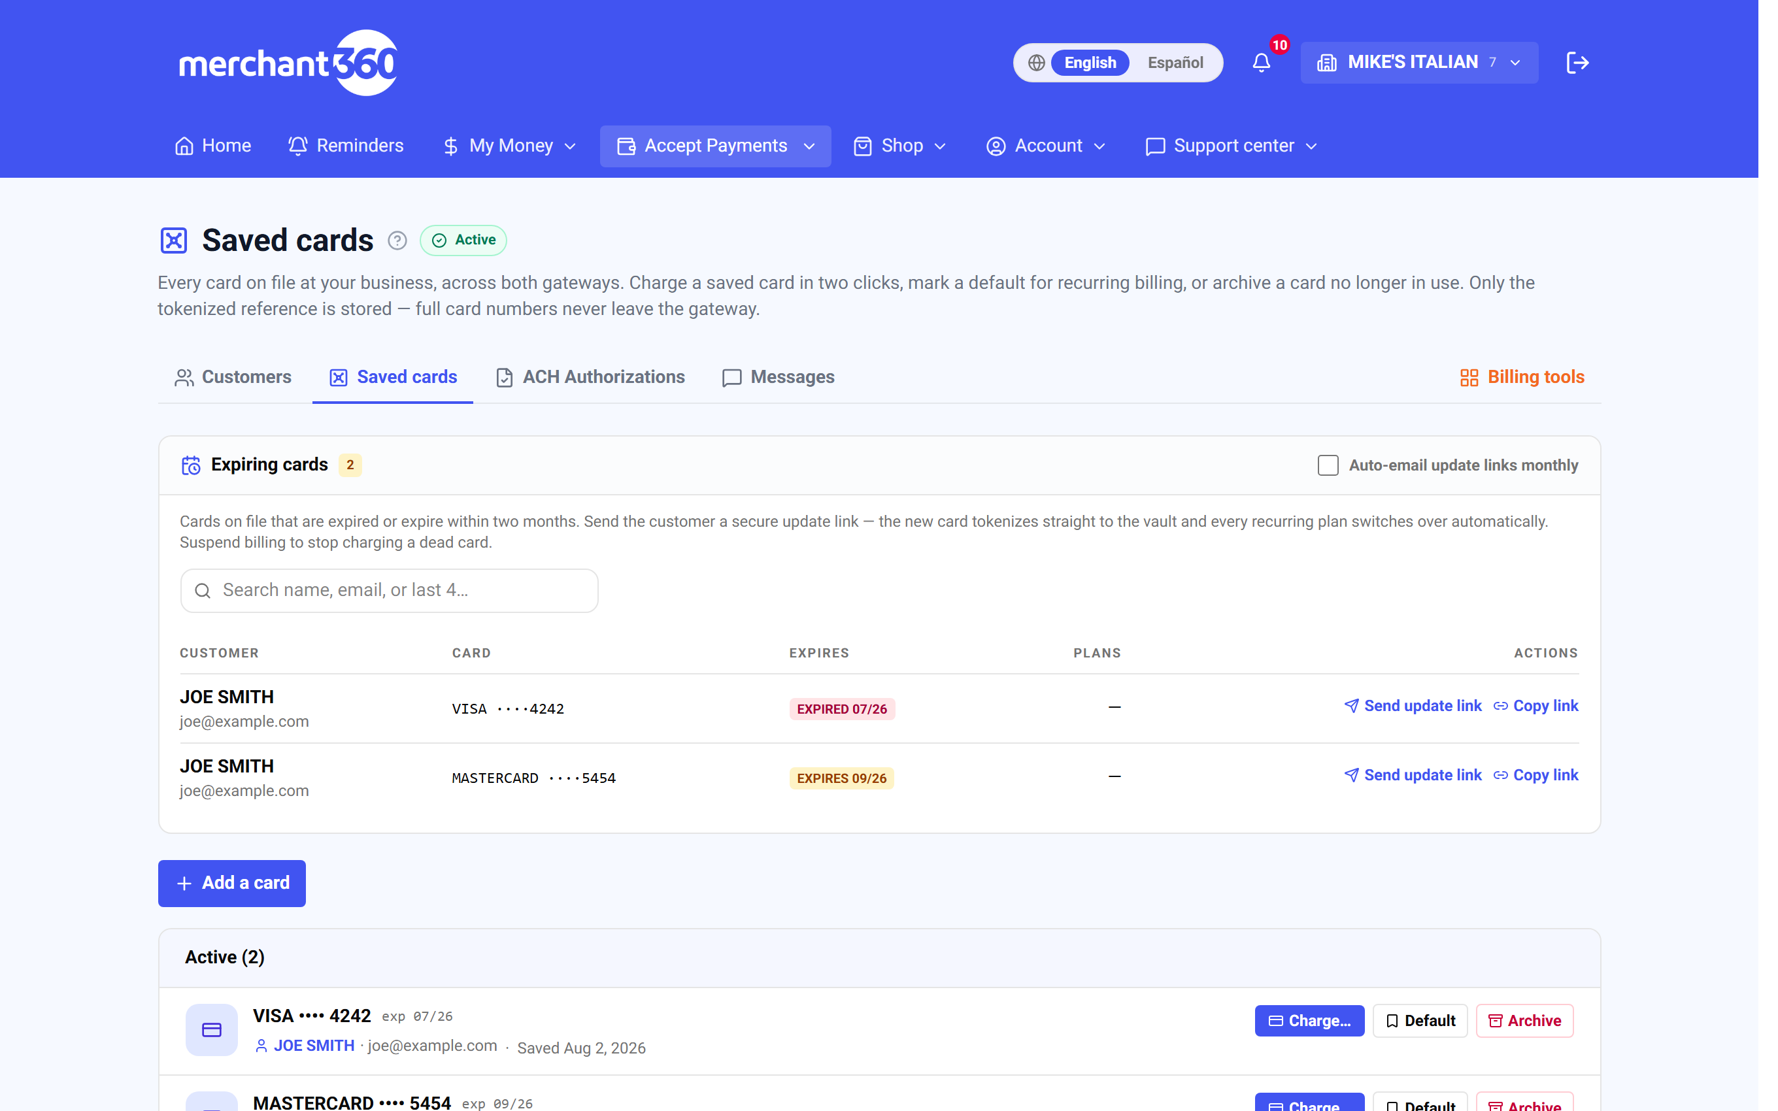This screenshot has height=1111, width=1778.
Task: Click the Home house icon
Action: pyautogui.click(x=184, y=146)
